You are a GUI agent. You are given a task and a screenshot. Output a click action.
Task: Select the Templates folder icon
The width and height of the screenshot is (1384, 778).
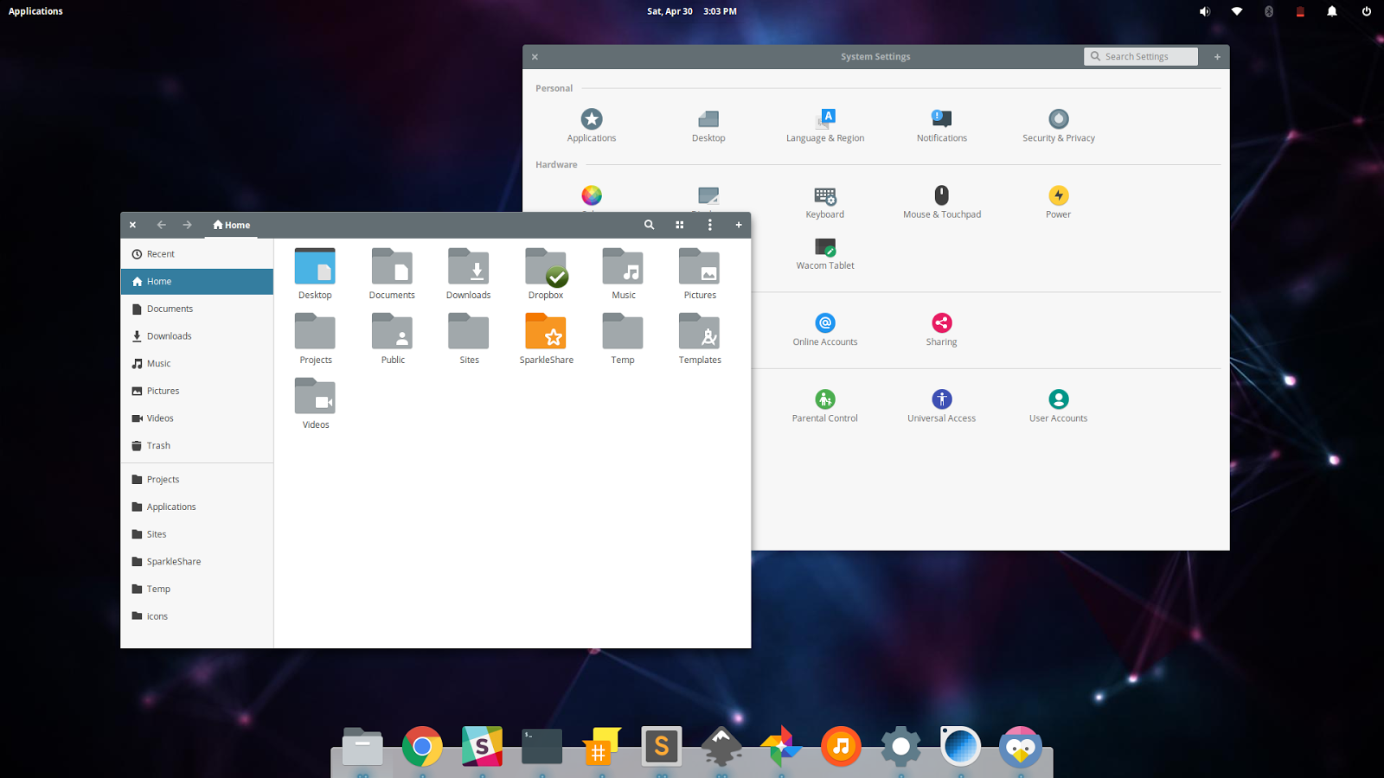[x=700, y=332]
